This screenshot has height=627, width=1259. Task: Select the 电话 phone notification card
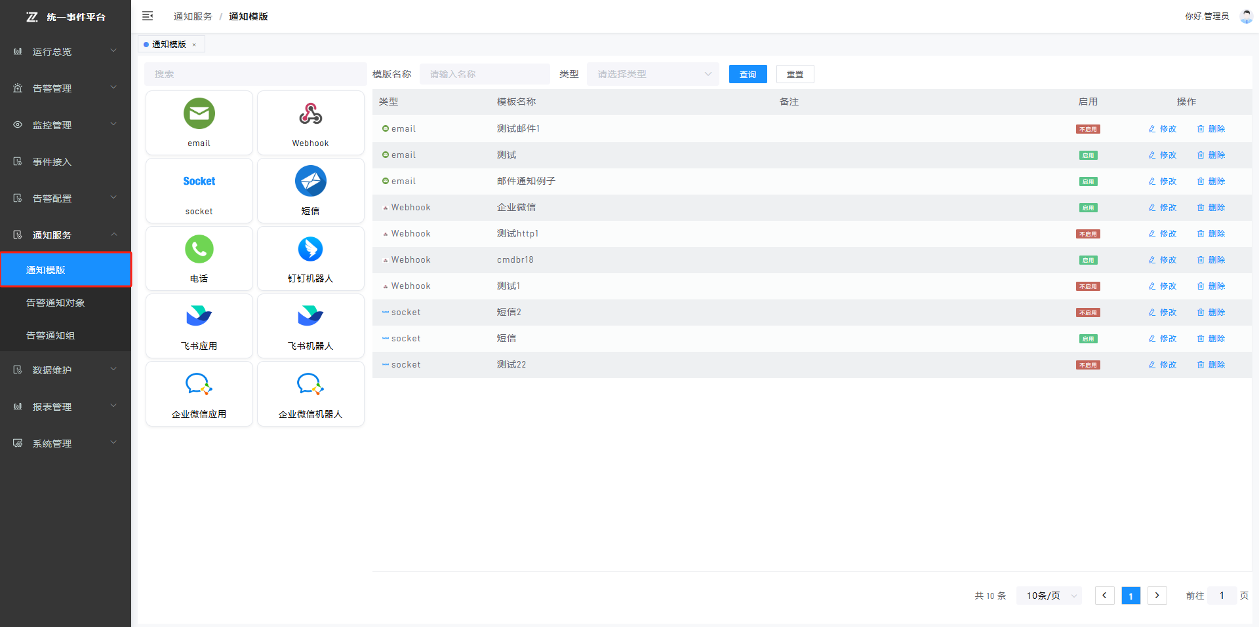tap(199, 258)
